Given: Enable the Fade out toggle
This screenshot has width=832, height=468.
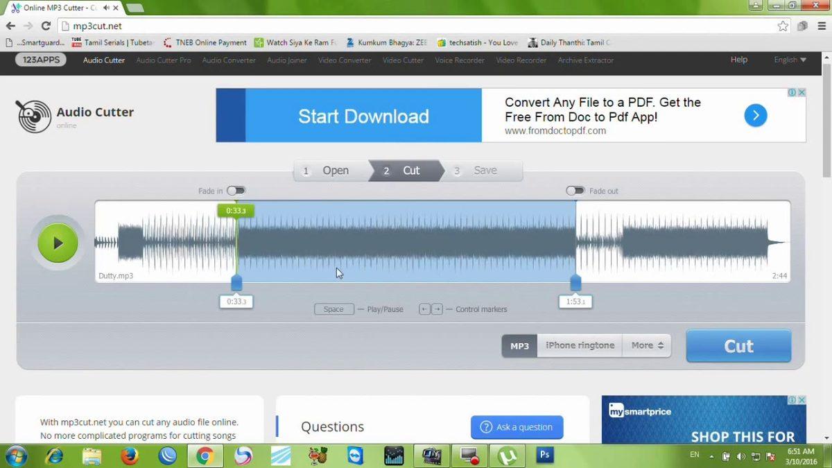Looking at the screenshot, I should pos(575,190).
